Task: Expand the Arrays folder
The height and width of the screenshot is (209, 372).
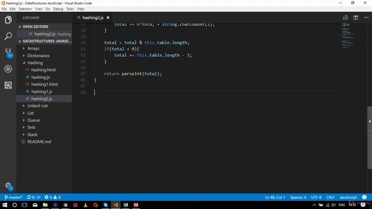Action: pos(33,48)
